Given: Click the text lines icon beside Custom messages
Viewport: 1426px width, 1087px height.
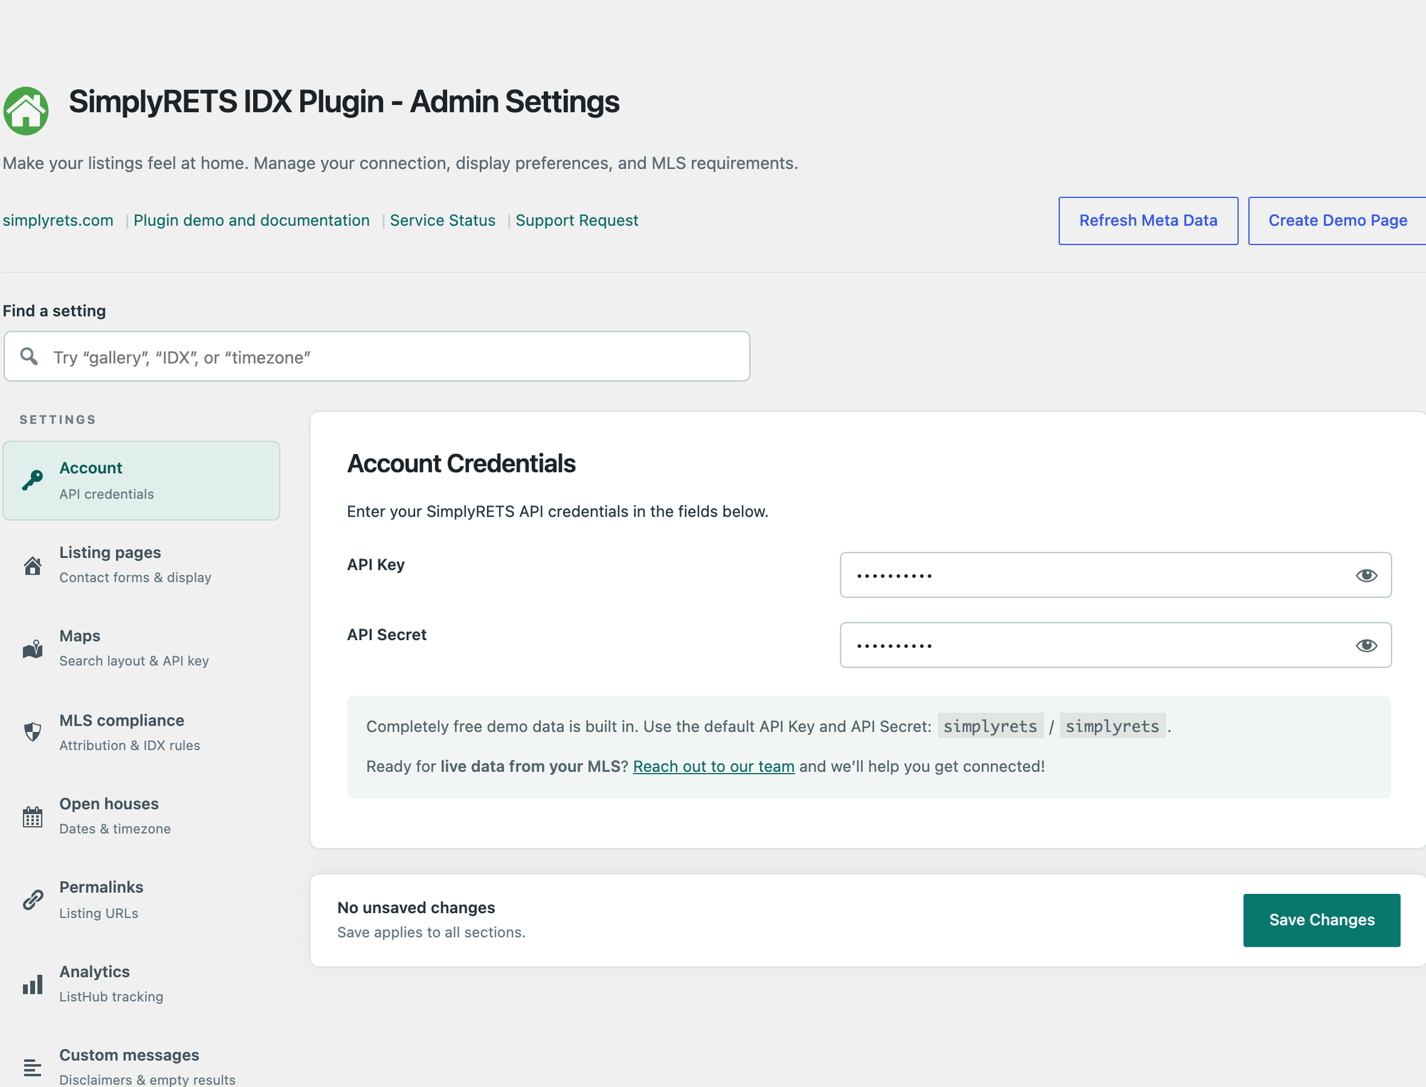Looking at the screenshot, I should 32,1068.
